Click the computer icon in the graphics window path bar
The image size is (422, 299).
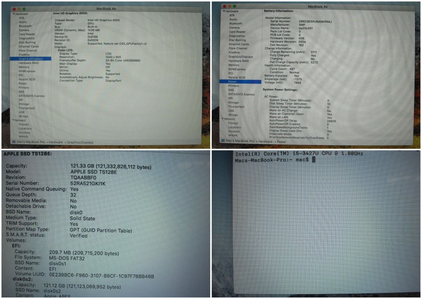coord(14,142)
